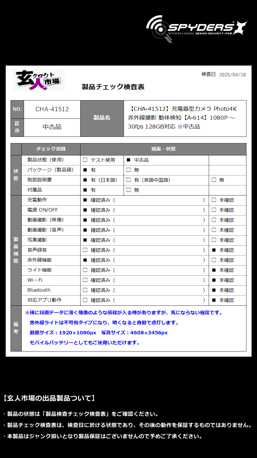Click the 赤外線ライト remark line

[105, 323]
